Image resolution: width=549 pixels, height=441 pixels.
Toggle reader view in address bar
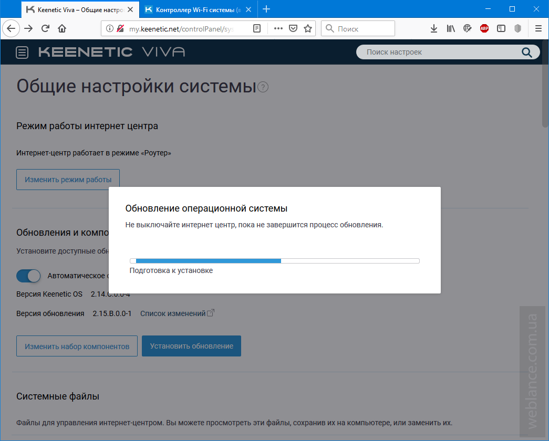pyautogui.click(x=257, y=29)
